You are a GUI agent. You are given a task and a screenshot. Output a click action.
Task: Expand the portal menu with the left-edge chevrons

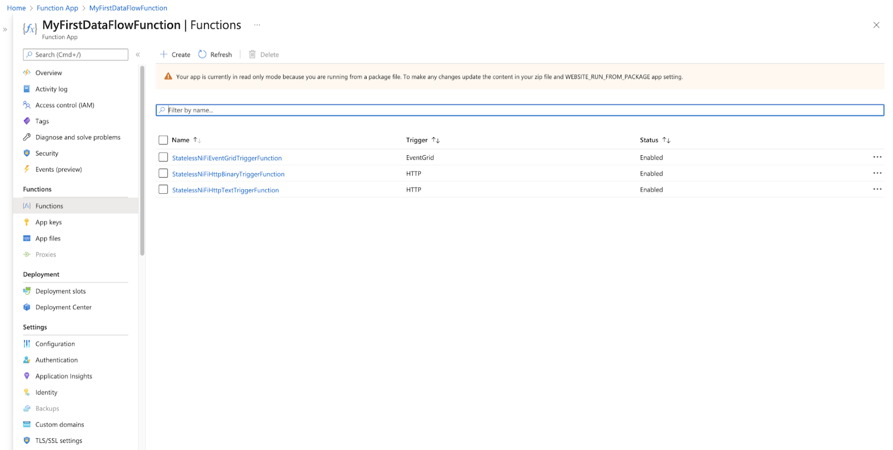[5, 30]
